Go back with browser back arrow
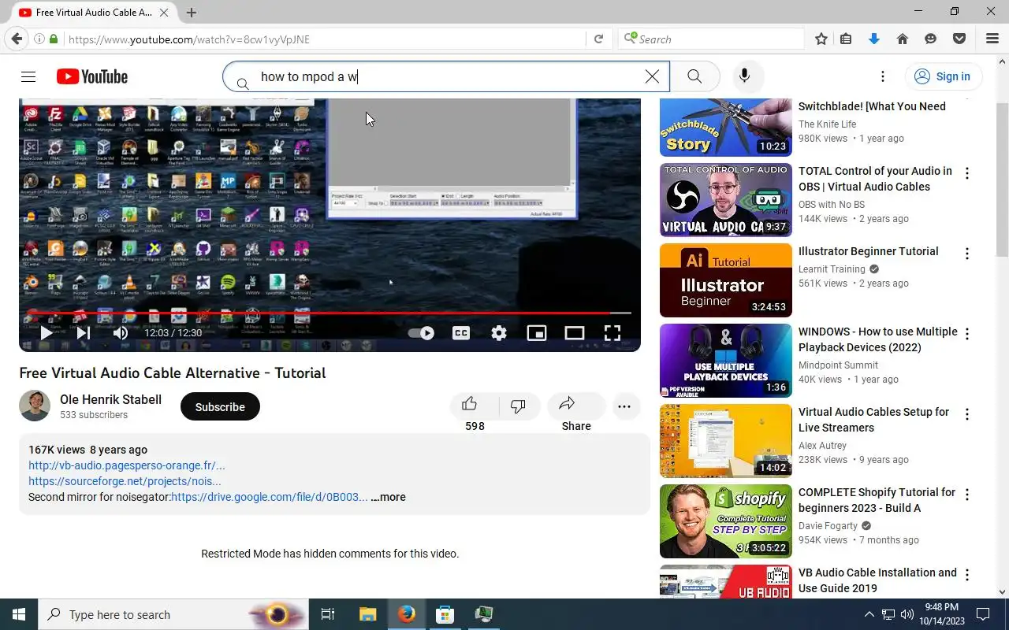This screenshot has width=1009, height=630. (x=17, y=39)
